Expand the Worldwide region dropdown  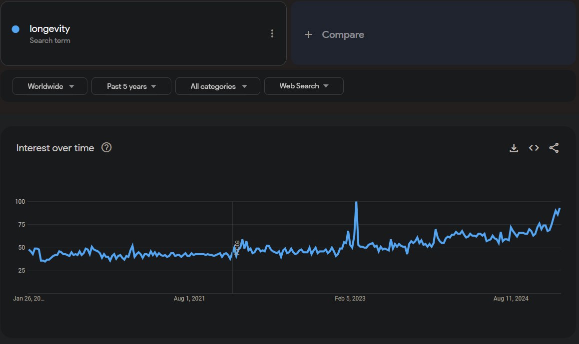[50, 86]
